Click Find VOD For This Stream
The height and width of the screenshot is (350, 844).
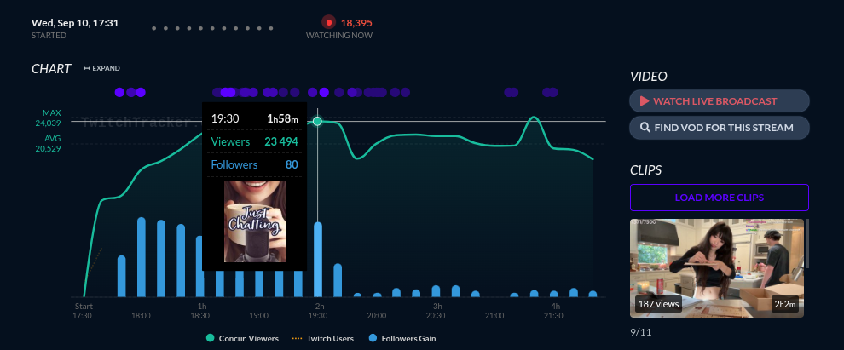[x=720, y=128]
